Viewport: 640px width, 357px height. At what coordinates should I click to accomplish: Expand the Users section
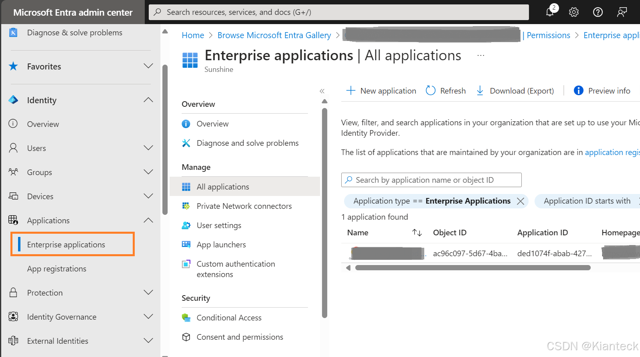pos(148,148)
